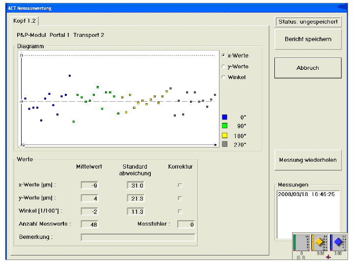
Task: Check the Korrektur box for Winkel
Action: (180, 211)
